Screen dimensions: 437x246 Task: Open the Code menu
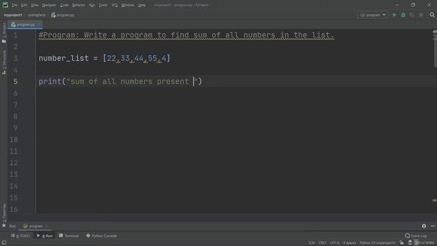click(64, 5)
